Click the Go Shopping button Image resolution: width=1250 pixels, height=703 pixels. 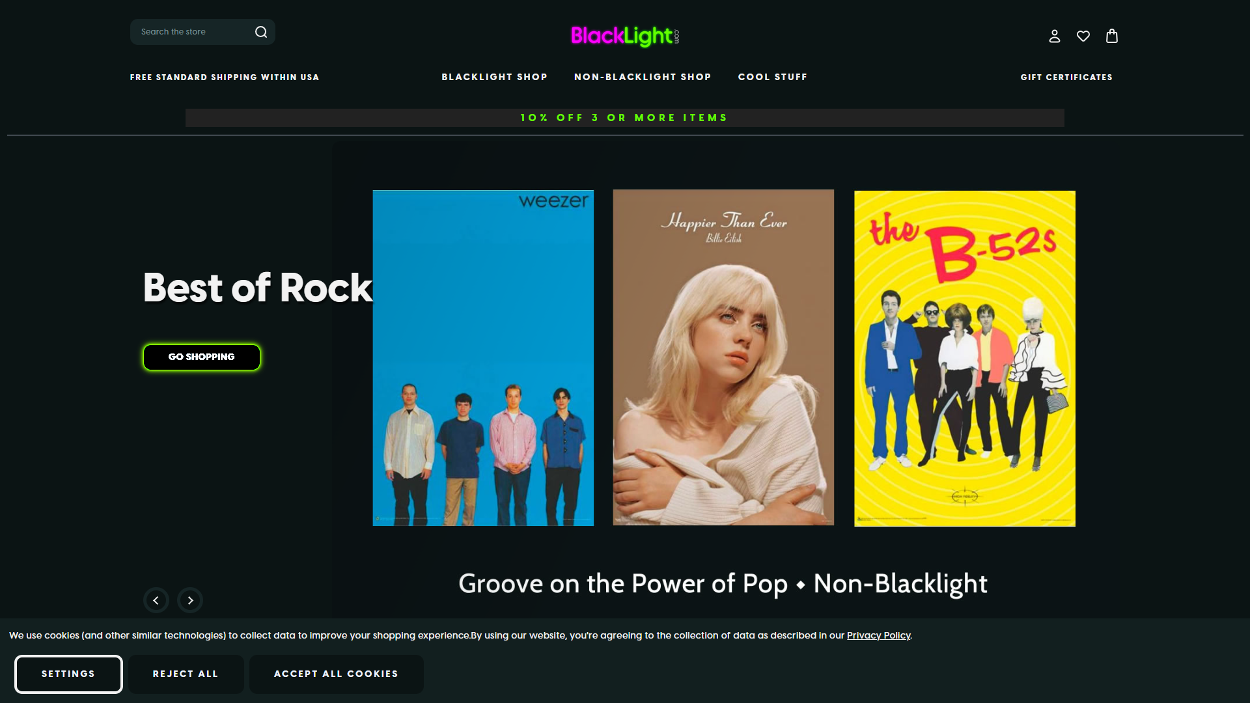point(202,357)
